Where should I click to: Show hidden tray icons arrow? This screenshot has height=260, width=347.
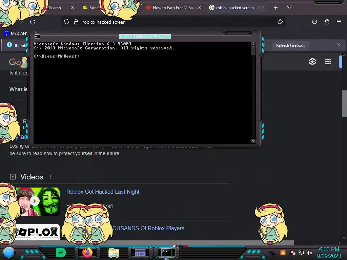(272, 253)
